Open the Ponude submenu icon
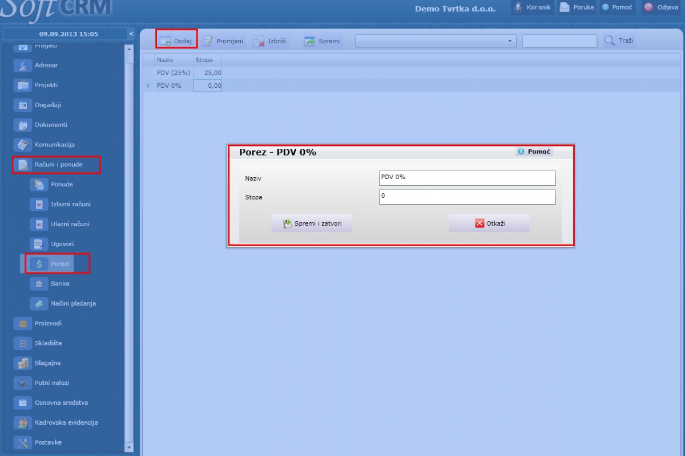The width and height of the screenshot is (685, 456). pyautogui.click(x=39, y=184)
